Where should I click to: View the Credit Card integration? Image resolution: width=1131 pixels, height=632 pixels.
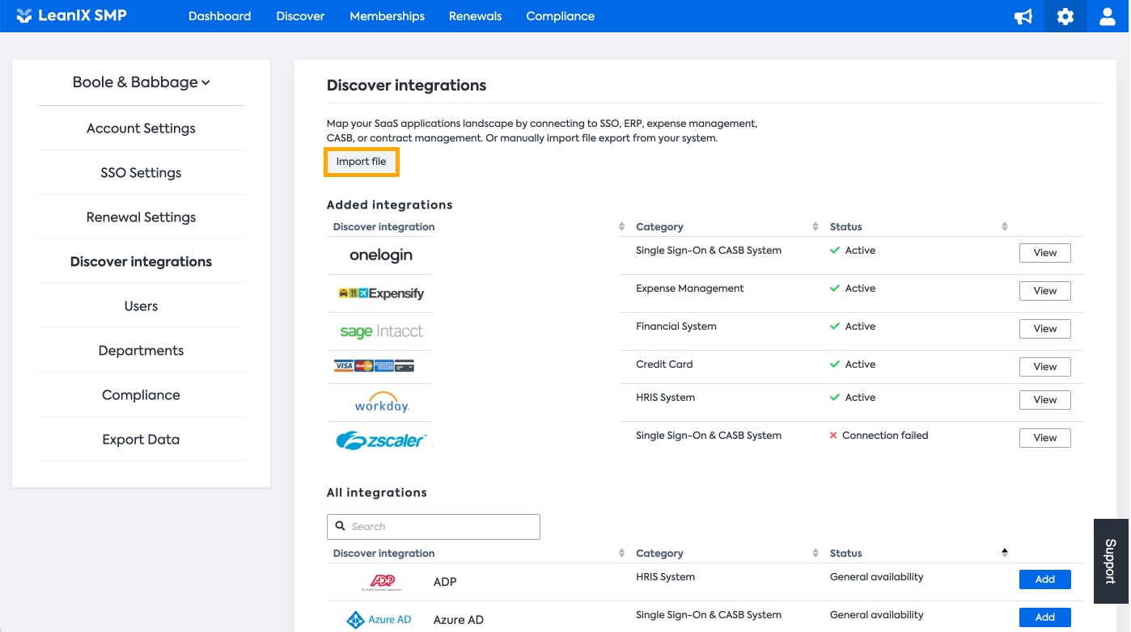(x=1044, y=367)
